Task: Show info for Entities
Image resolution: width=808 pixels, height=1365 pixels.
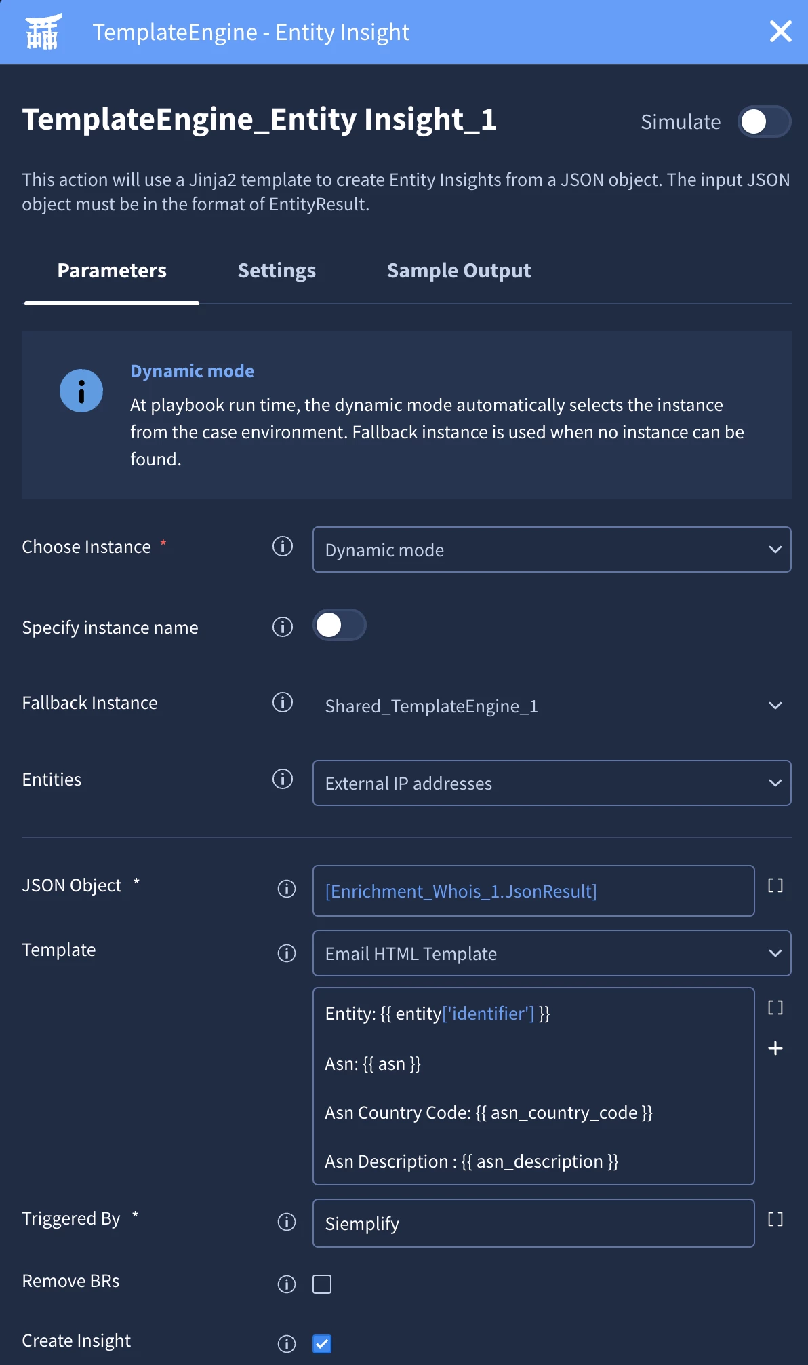Action: tap(283, 779)
